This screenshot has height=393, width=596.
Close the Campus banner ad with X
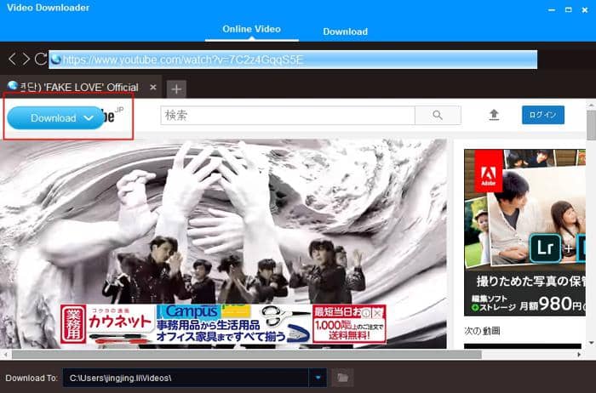point(377,313)
